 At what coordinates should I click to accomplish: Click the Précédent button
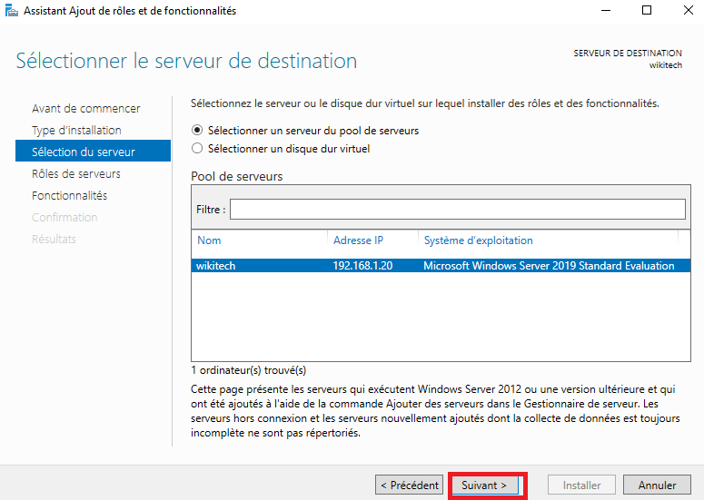[x=410, y=485]
